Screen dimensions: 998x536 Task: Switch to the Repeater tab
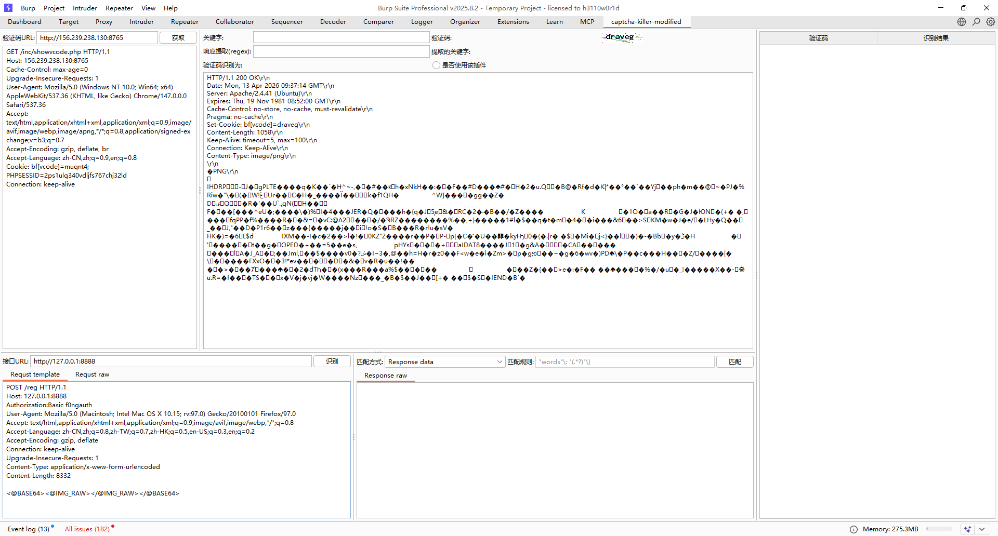coord(185,22)
